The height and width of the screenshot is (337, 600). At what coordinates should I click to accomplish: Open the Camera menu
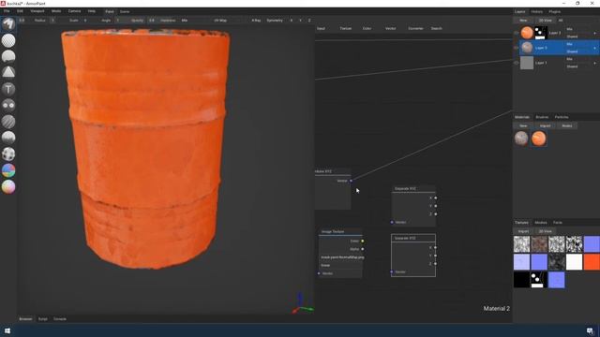coord(74,11)
